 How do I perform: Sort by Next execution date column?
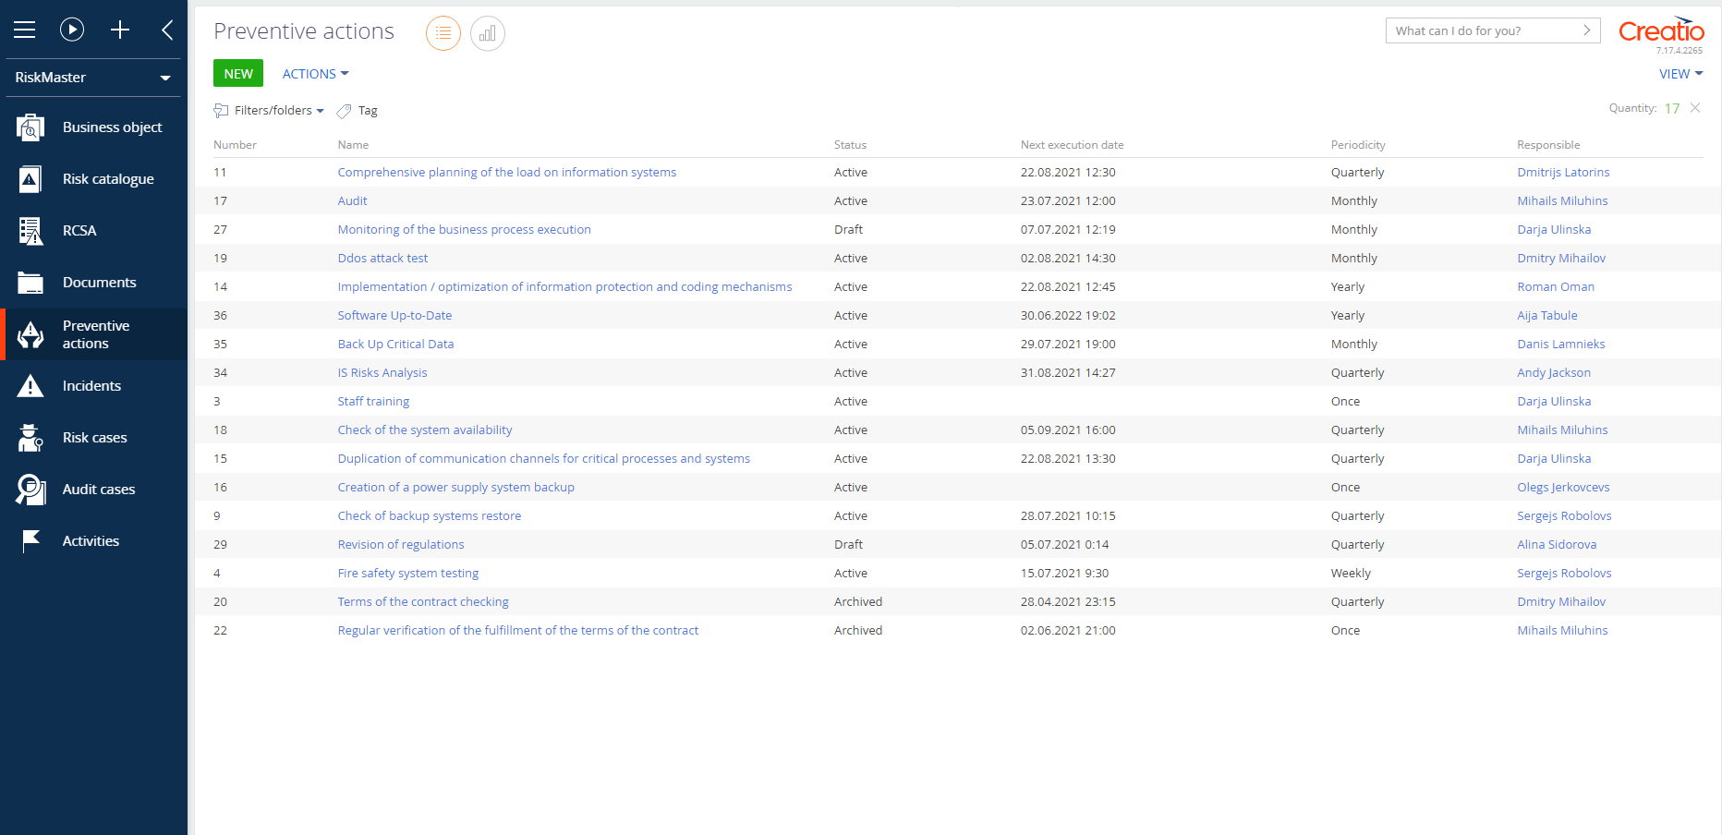(1072, 145)
